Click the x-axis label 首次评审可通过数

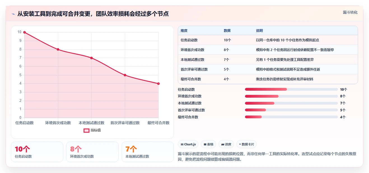click(125, 123)
